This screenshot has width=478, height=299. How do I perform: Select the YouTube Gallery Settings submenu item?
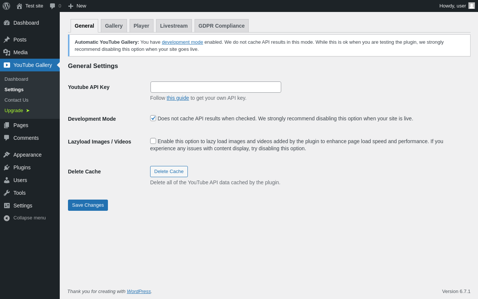(x=14, y=90)
